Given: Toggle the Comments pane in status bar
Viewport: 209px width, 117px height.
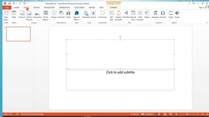Looking at the screenshot, I should 148,114.
